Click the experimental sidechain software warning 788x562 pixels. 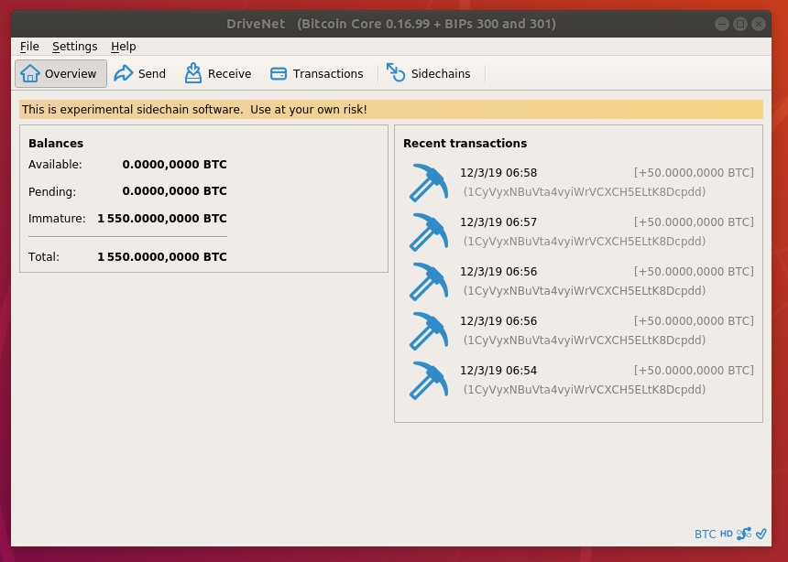[x=391, y=110]
